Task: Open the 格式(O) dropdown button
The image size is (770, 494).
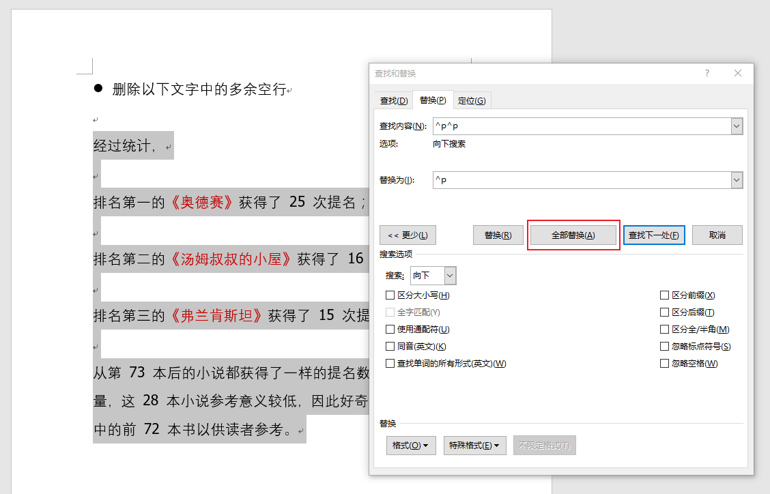Action: click(411, 446)
